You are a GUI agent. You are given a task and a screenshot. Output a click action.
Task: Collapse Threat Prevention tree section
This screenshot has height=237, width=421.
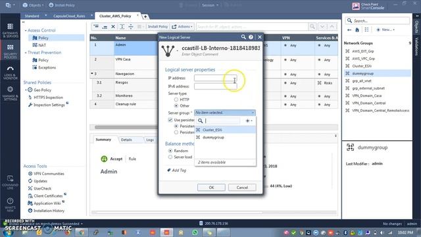[x=26, y=53]
